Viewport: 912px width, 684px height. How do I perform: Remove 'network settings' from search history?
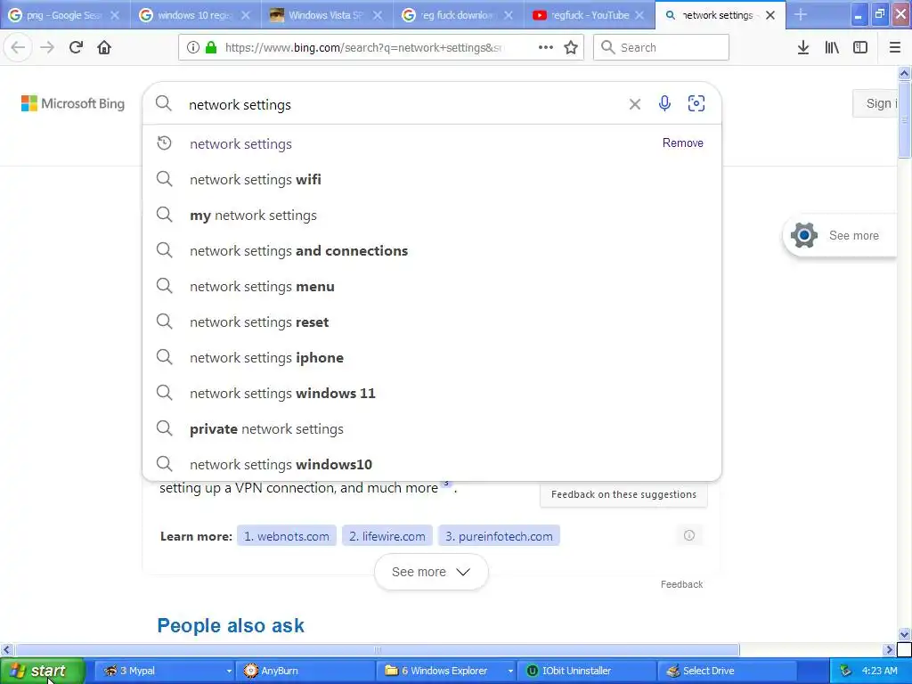click(x=683, y=143)
